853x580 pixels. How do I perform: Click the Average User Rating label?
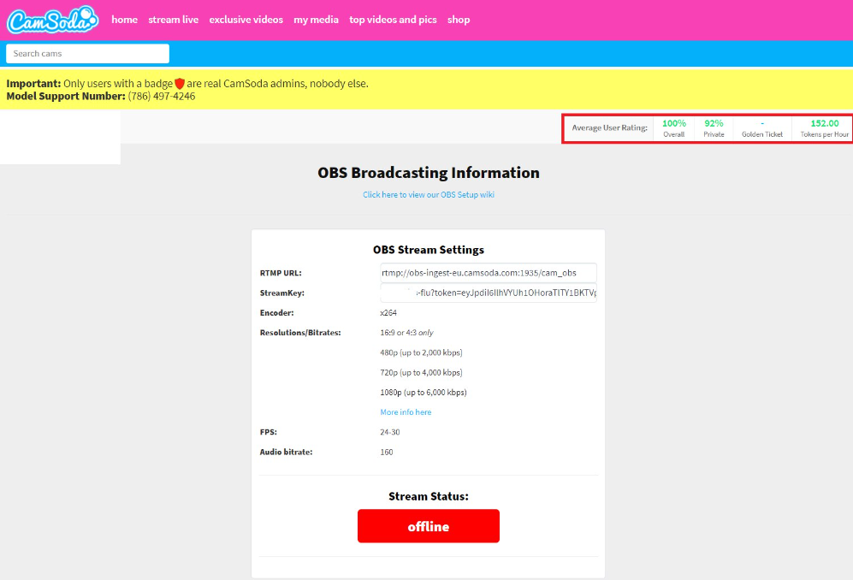point(609,127)
